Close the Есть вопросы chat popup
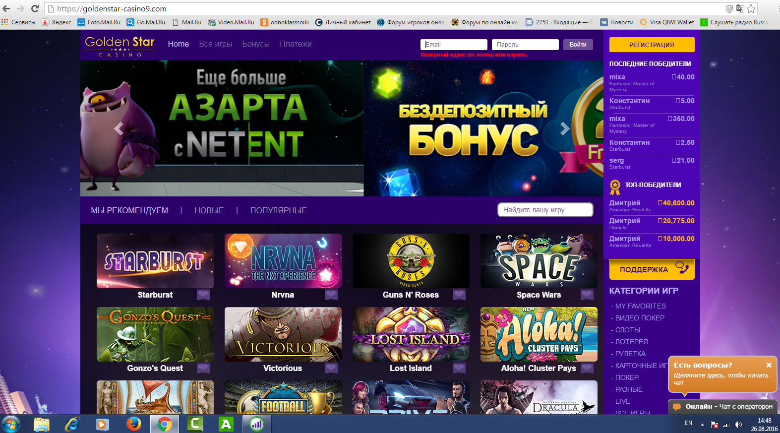 [x=769, y=365]
